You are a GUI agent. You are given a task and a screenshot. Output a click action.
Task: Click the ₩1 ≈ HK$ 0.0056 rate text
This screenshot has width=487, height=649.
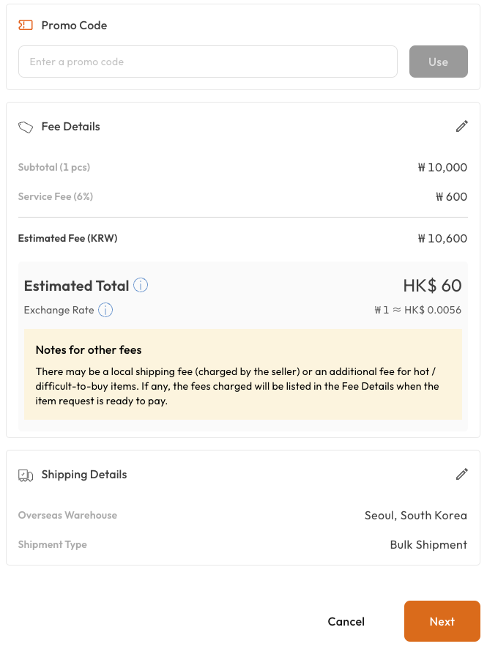coord(417,310)
